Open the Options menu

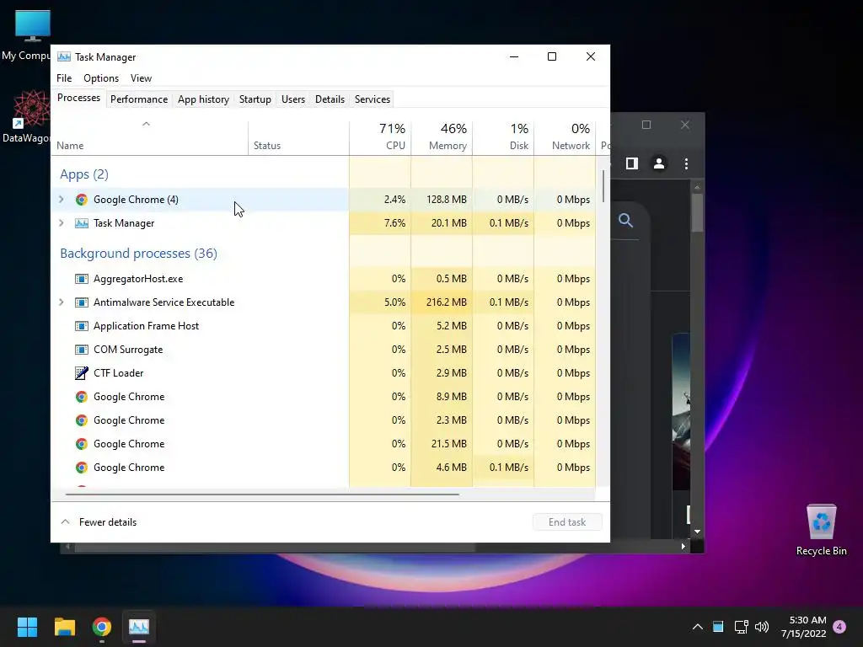click(x=101, y=78)
